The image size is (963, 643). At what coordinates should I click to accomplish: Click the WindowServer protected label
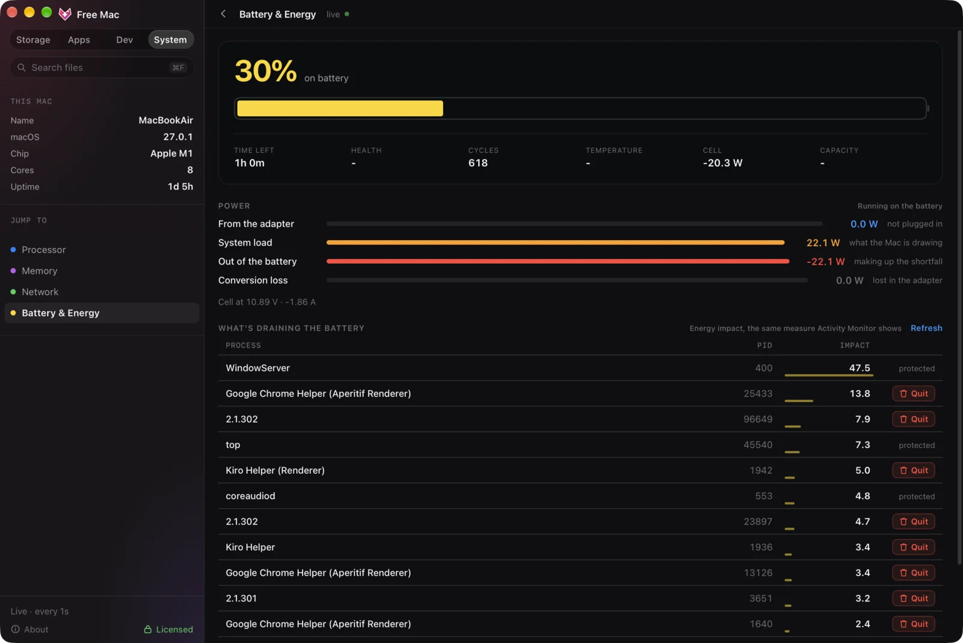(x=917, y=368)
